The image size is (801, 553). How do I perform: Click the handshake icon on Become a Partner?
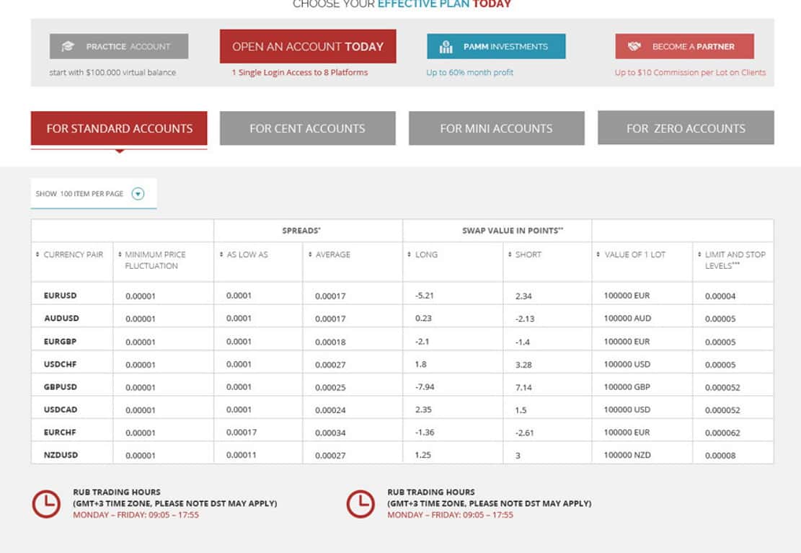(x=634, y=47)
